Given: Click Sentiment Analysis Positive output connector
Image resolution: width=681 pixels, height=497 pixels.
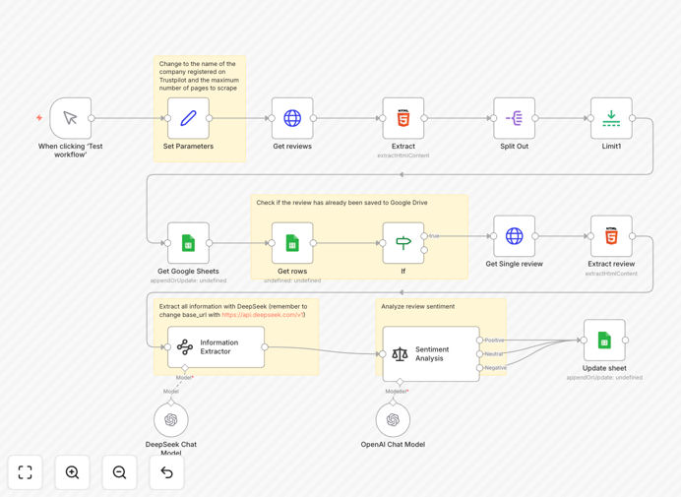Looking at the screenshot, I should 479,341.
